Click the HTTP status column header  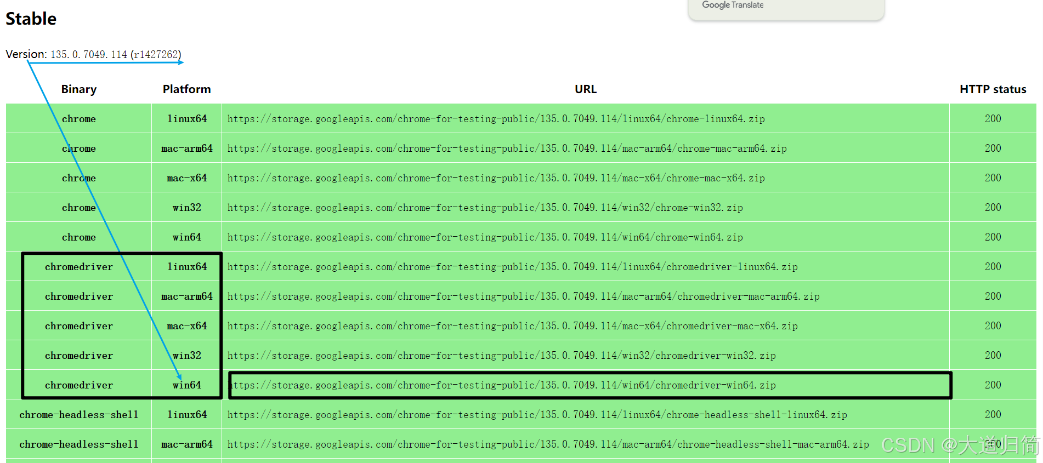click(993, 89)
